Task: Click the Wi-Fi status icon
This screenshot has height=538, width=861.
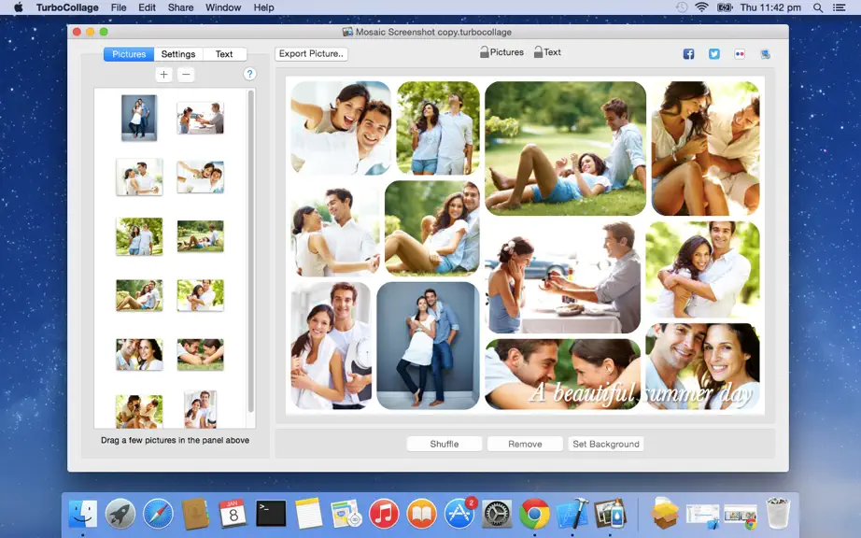Action: click(701, 7)
